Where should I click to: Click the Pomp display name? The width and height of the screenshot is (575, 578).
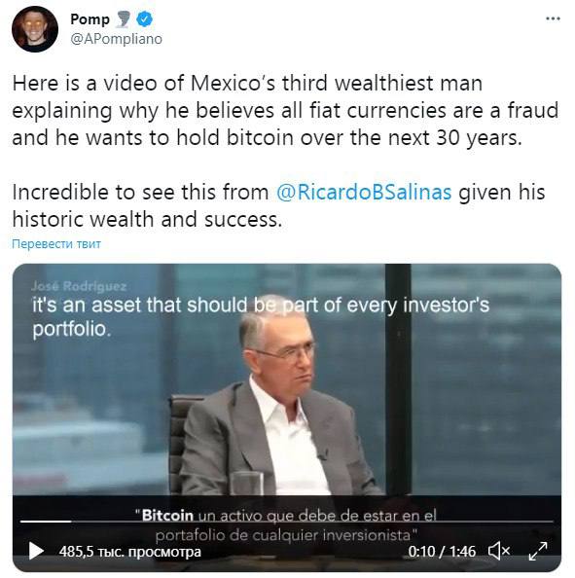90,19
